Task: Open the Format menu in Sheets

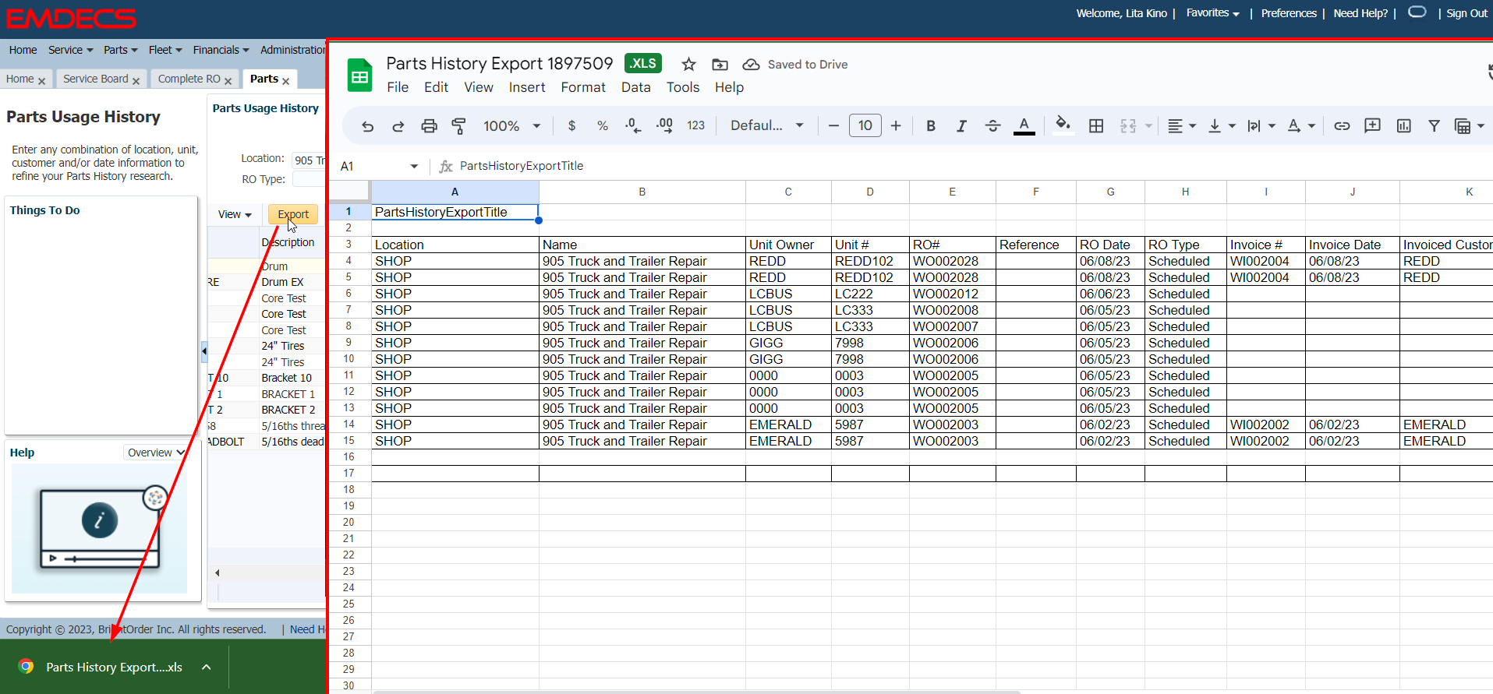Action: click(x=583, y=87)
